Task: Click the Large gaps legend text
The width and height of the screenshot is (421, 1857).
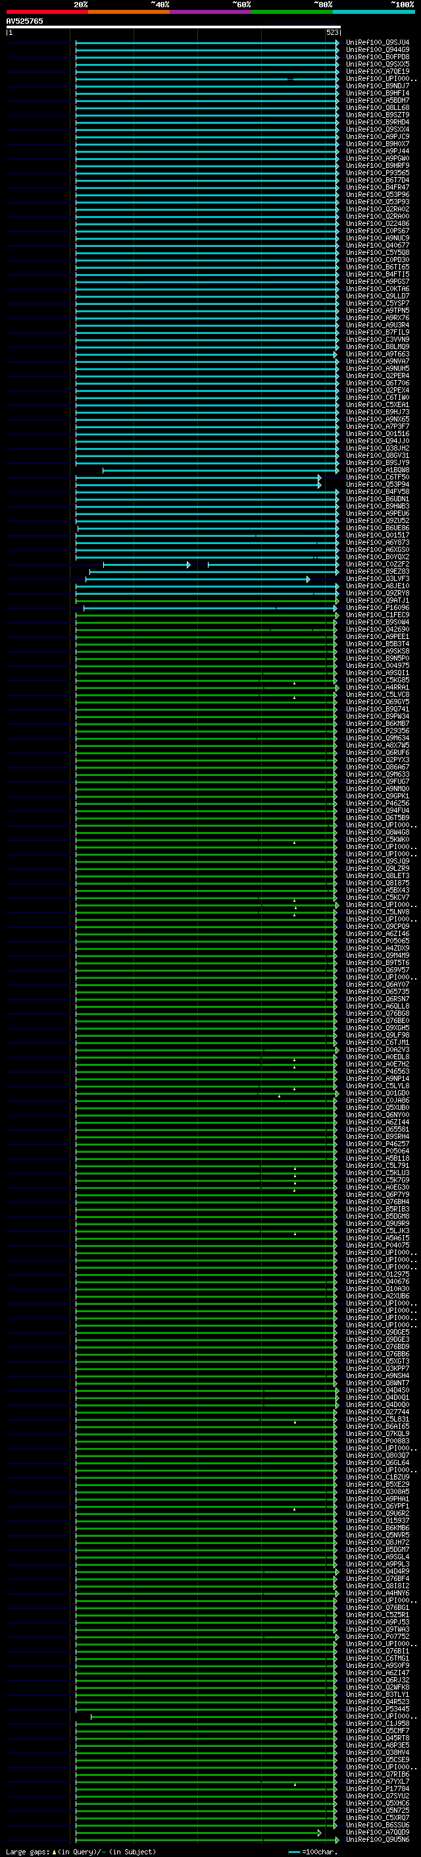Action: tap(28, 1851)
